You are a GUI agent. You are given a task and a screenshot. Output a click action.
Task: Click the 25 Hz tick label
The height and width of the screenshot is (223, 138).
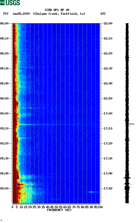(x=34, y=207)
